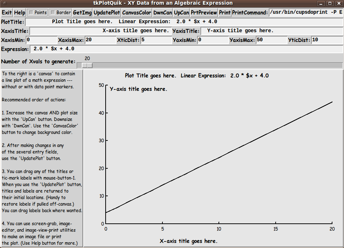Click the plot title text on the canvas

(197, 76)
